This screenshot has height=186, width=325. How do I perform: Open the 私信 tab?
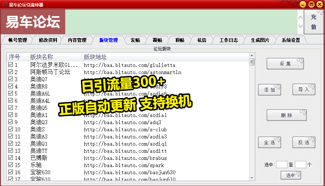202,40
